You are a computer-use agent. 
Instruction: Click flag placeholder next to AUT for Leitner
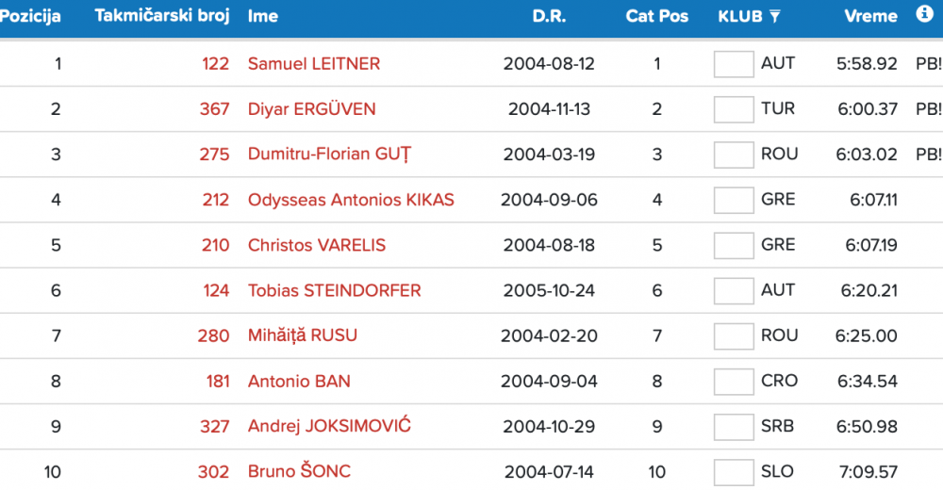733,64
